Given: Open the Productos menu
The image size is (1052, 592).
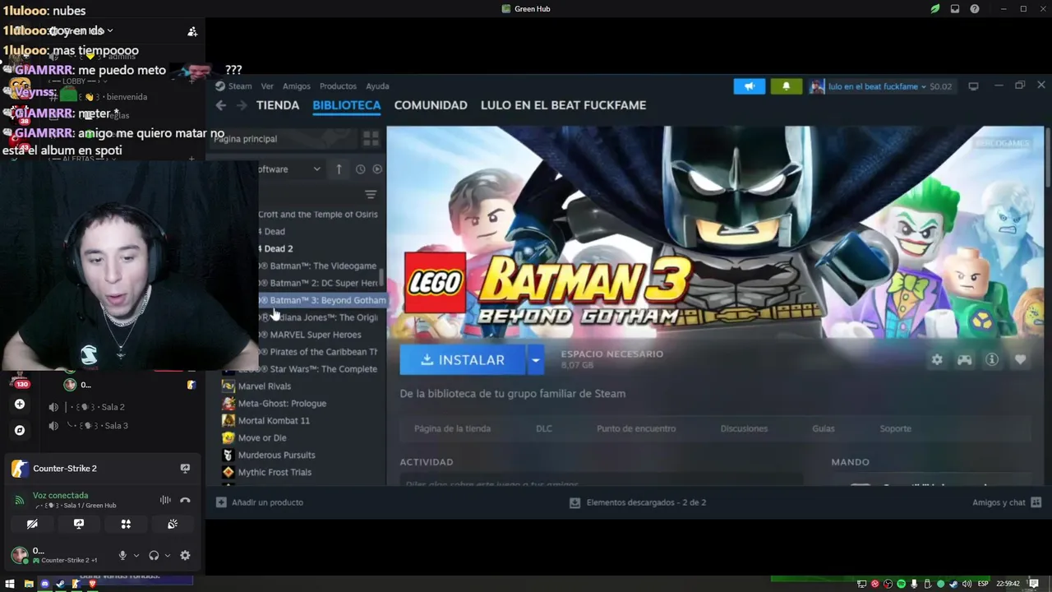Looking at the screenshot, I should pos(338,86).
